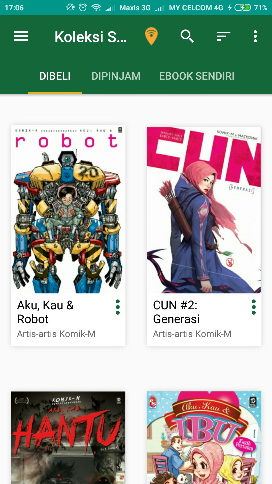The width and height of the screenshot is (272, 484).
Task: Switch to the DIPINJAM tab
Action: [x=116, y=76]
